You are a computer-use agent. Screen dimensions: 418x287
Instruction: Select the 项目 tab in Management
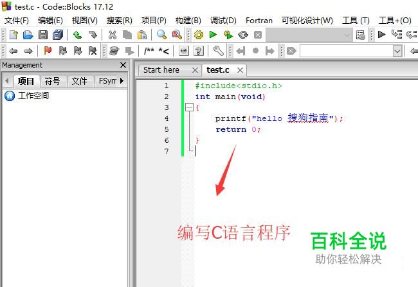pos(26,81)
